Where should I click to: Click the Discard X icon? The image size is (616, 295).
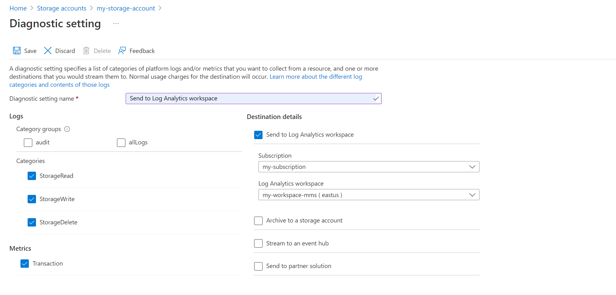click(x=48, y=51)
